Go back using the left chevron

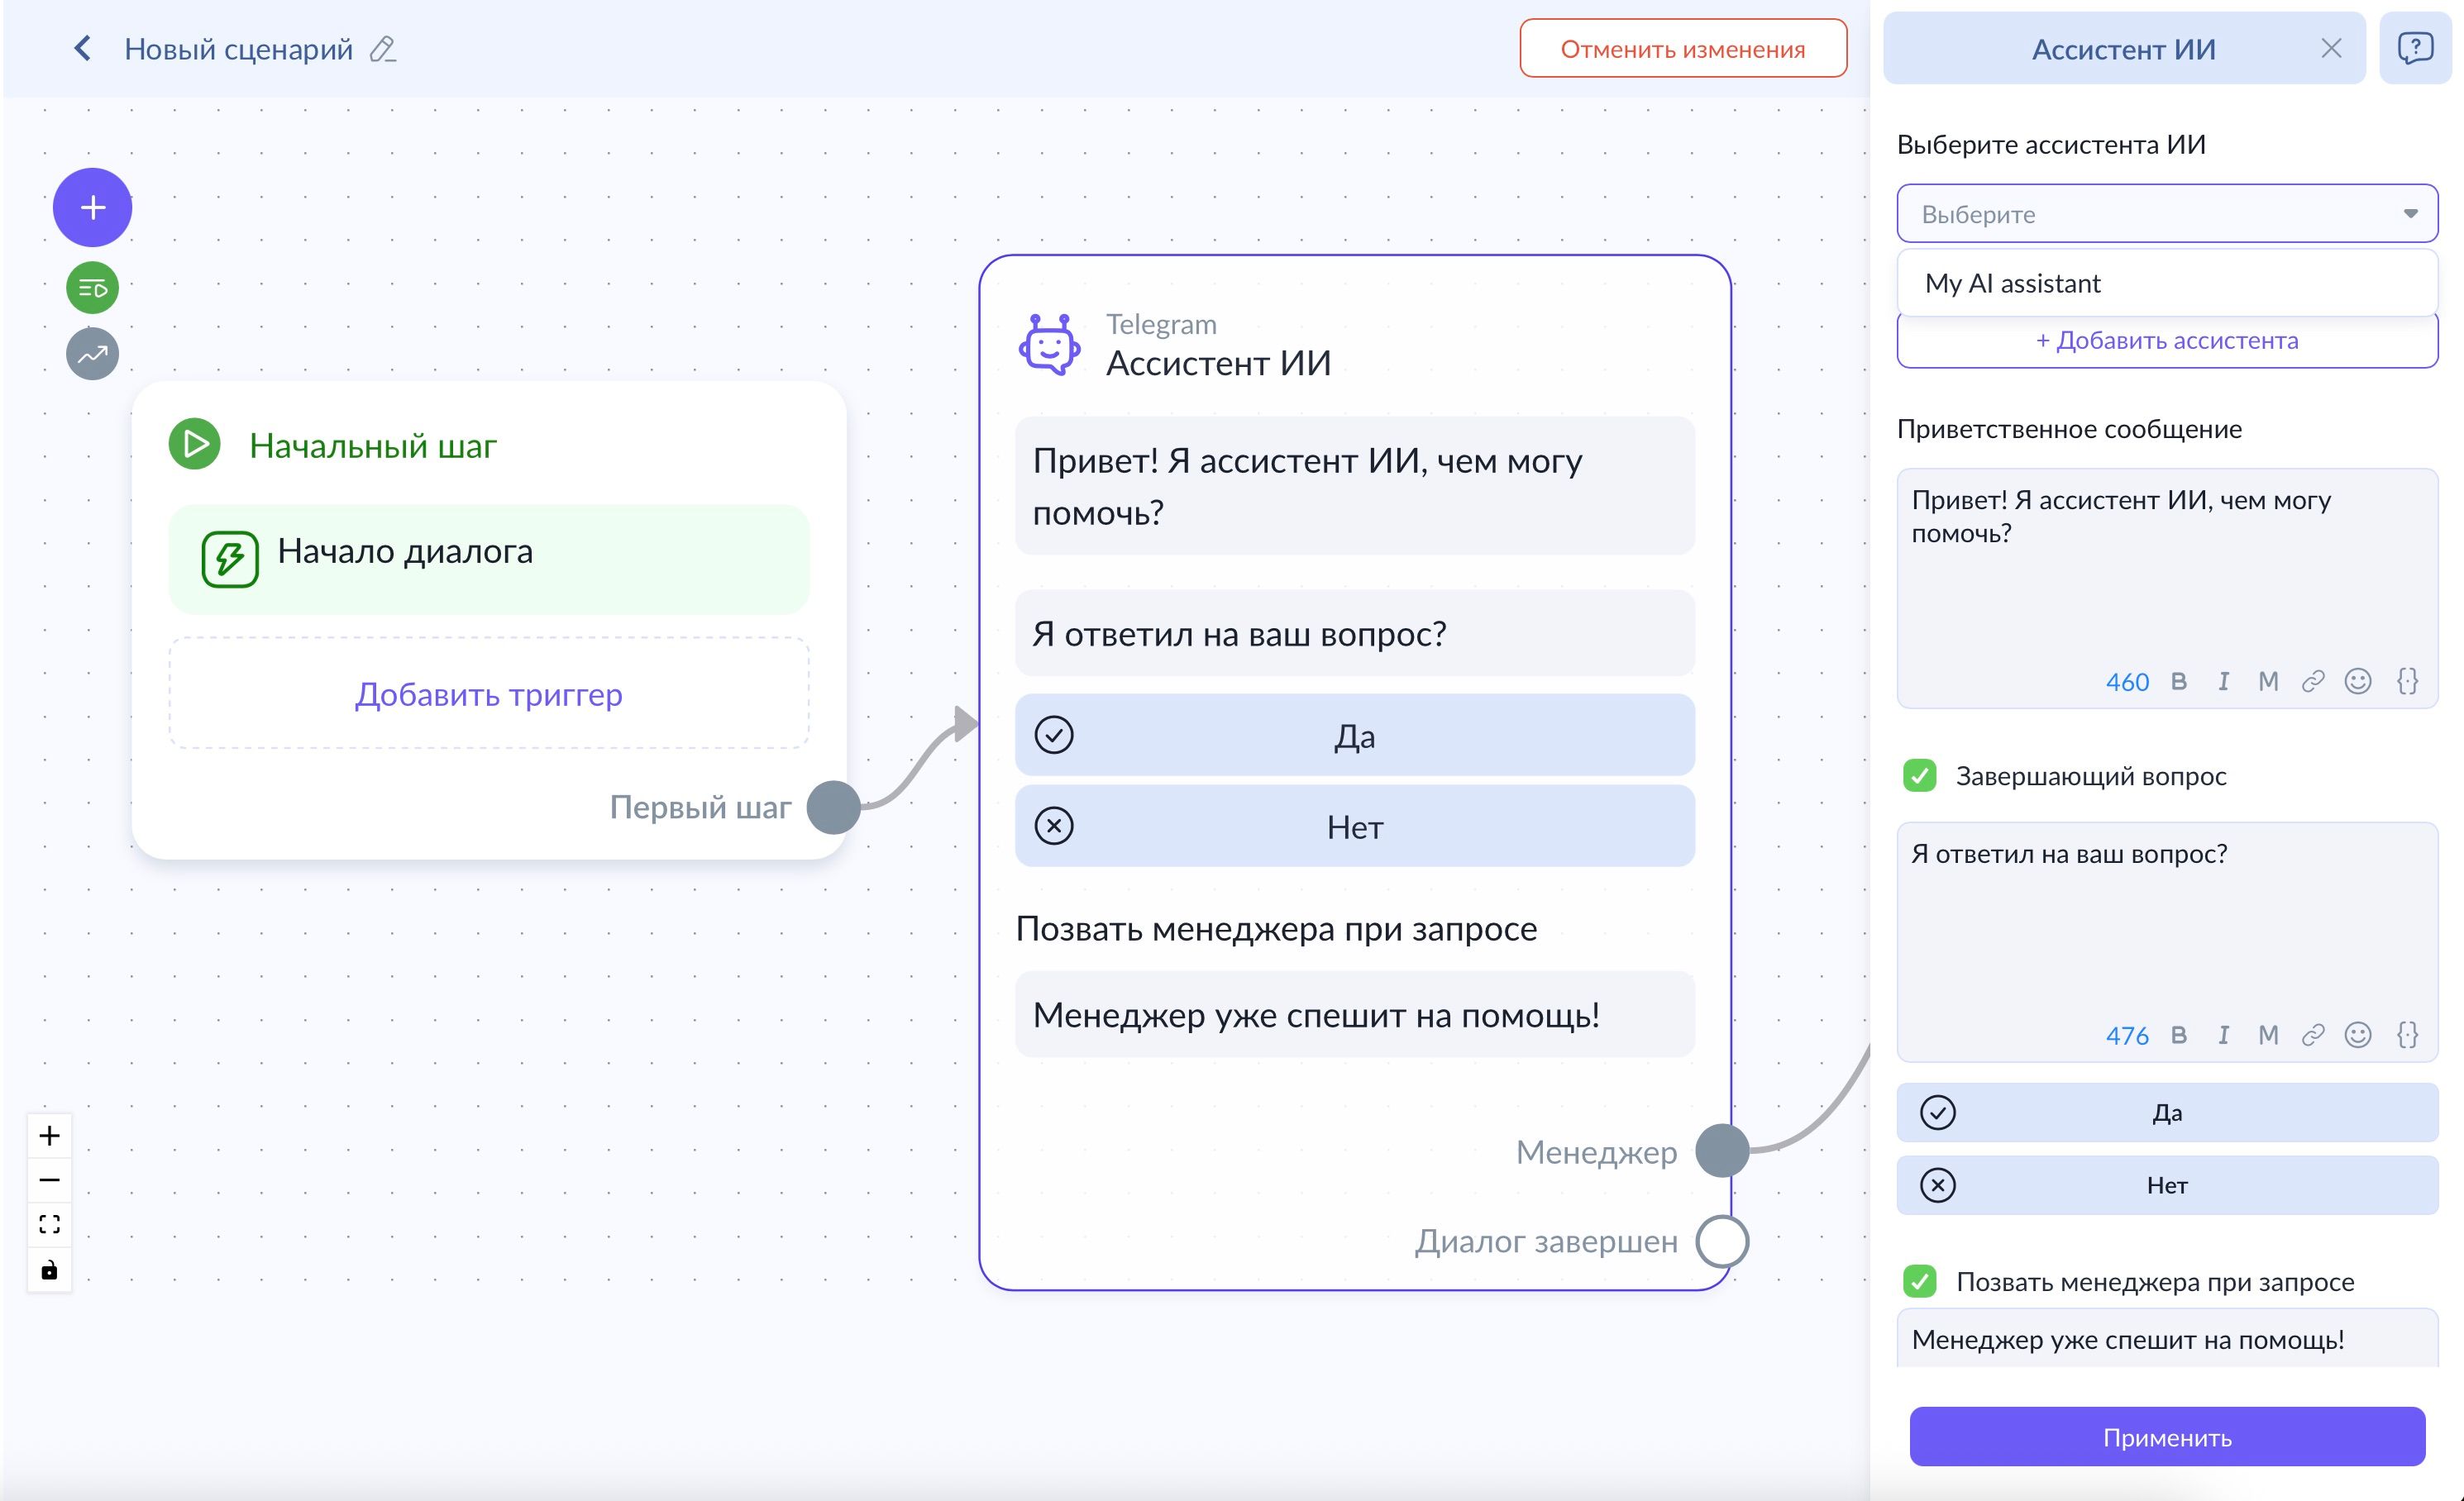pyautogui.click(x=83, y=48)
